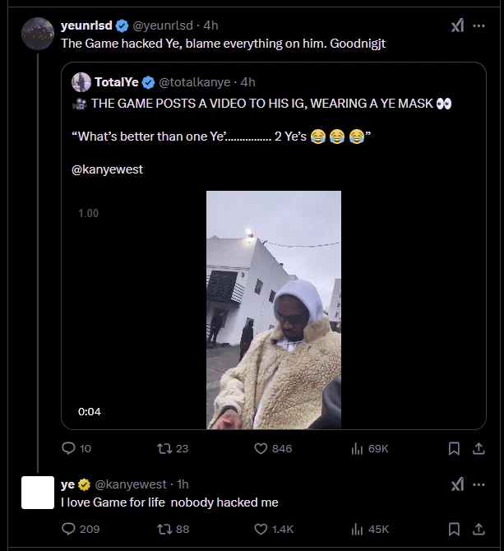Screen dimensions: 504x551
Task: Share ye's reply post
Action: pos(479,529)
